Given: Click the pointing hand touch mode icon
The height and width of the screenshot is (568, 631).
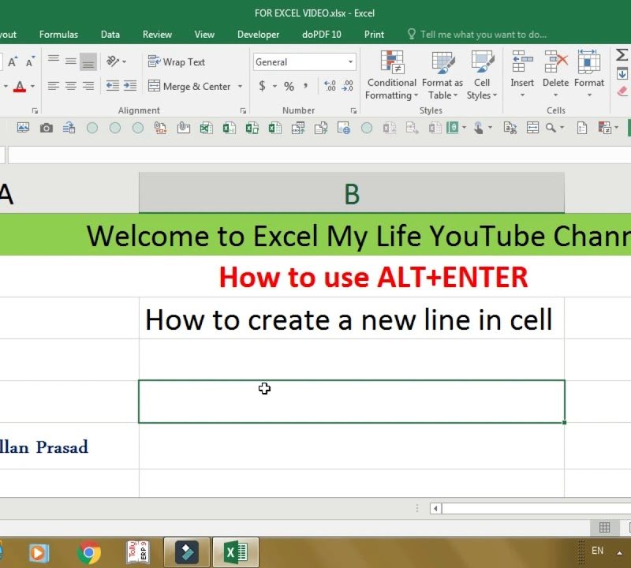Looking at the screenshot, I should pos(478,128).
